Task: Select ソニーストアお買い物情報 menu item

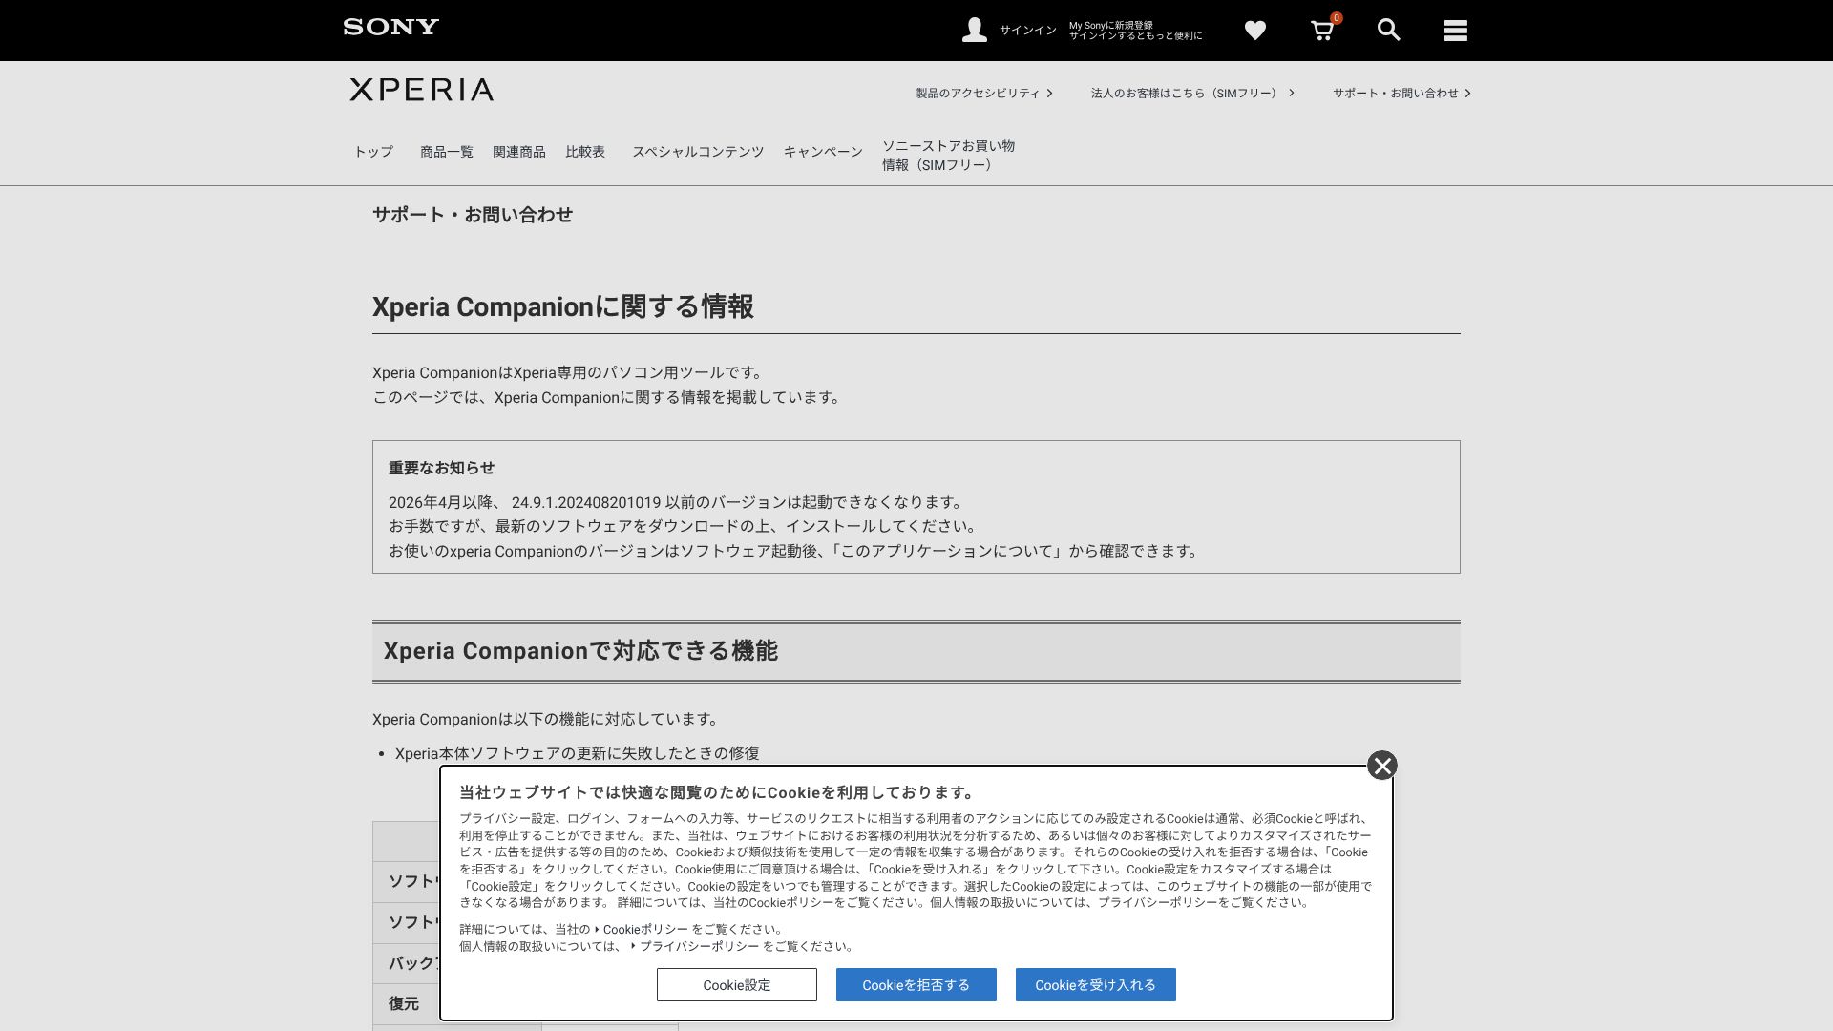Action: [x=948, y=156]
